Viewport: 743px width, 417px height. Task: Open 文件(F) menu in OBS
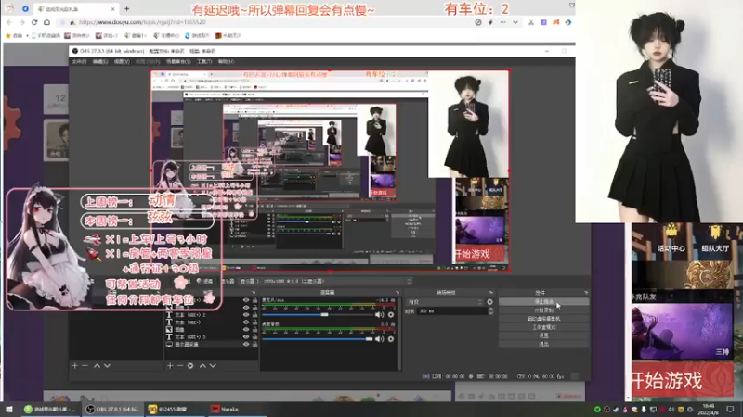click(x=79, y=61)
